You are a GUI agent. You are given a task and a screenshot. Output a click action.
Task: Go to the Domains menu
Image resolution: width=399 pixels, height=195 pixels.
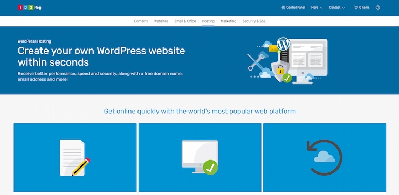pyautogui.click(x=141, y=21)
